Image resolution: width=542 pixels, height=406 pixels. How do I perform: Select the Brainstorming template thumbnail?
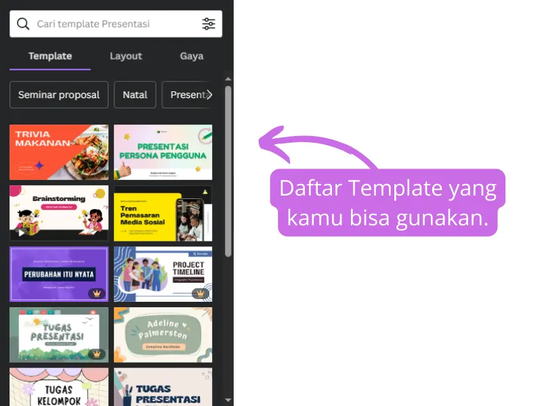click(59, 212)
